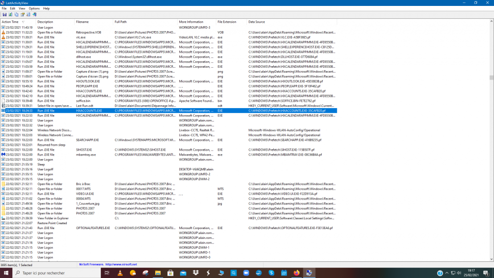The width and height of the screenshot is (494, 278).
Task: Sort by the Filename column header
Action: pyautogui.click(x=93, y=22)
